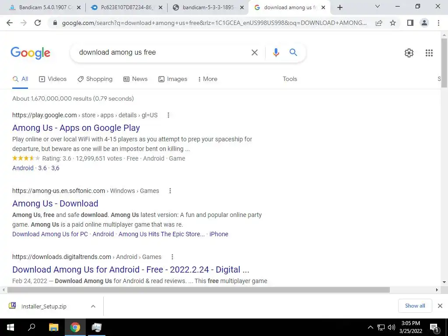Open Windows taskbar search
Image resolution: width=448 pixels, height=336 pixels.
31,327
